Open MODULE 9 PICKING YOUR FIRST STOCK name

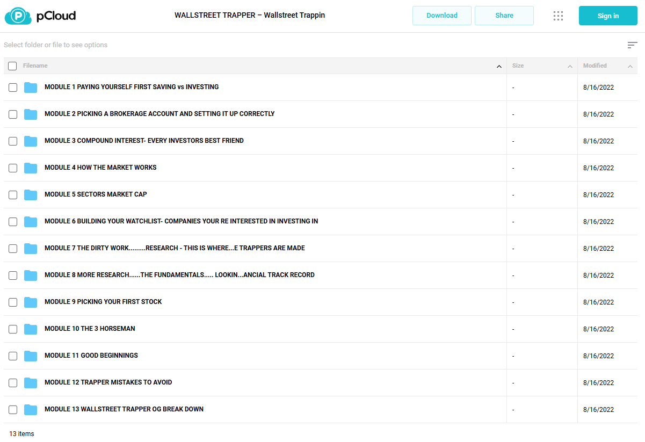point(103,302)
